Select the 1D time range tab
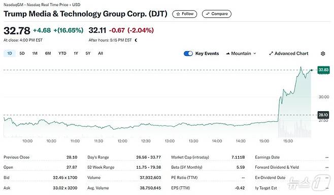This screenshot has height=195, width=334. point(10,53)
